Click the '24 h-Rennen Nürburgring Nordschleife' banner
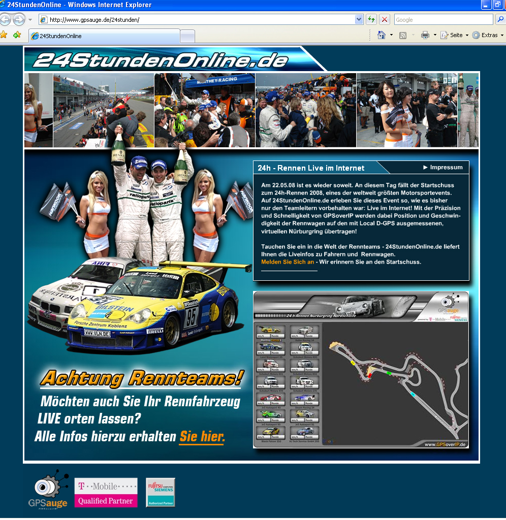Screen dimensions: 506x520 321,316
